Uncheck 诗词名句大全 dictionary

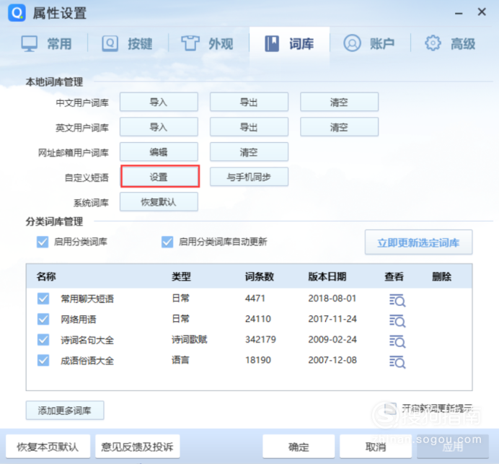pyautogui.click(x=43, y=340)
